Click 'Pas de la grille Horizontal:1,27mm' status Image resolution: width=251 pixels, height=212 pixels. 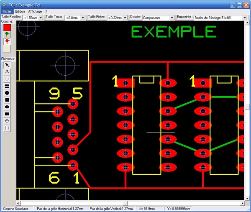click(x=60, y=209)
